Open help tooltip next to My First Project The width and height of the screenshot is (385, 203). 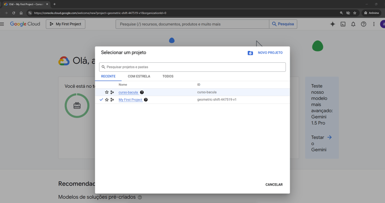[x=146, y=100]
